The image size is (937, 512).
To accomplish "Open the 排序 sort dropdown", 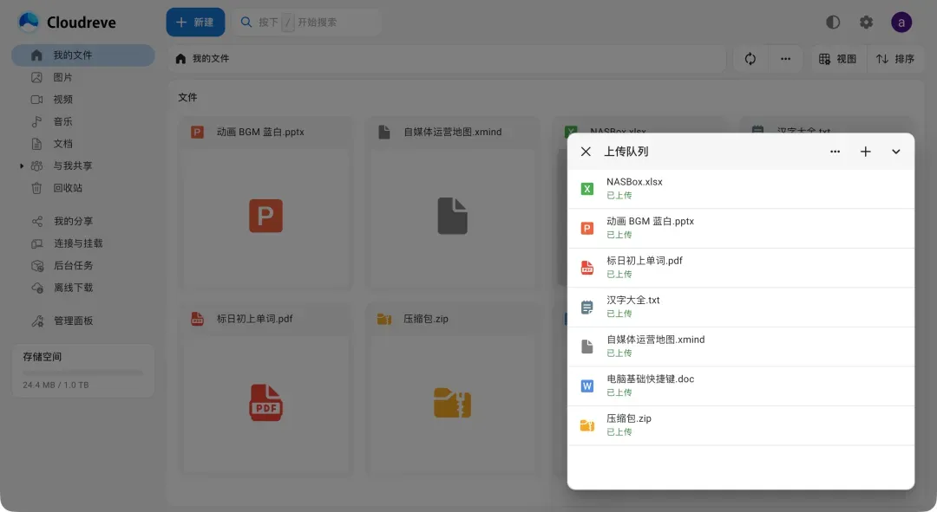I will 894,59.
